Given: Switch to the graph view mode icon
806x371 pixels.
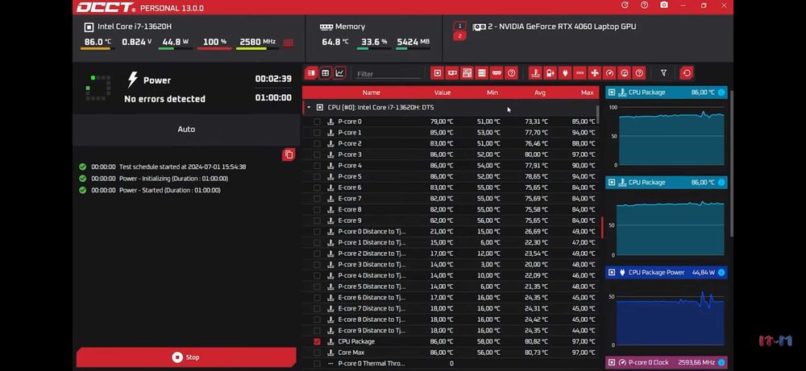Looking at the screenshot, I should point(340,73).
